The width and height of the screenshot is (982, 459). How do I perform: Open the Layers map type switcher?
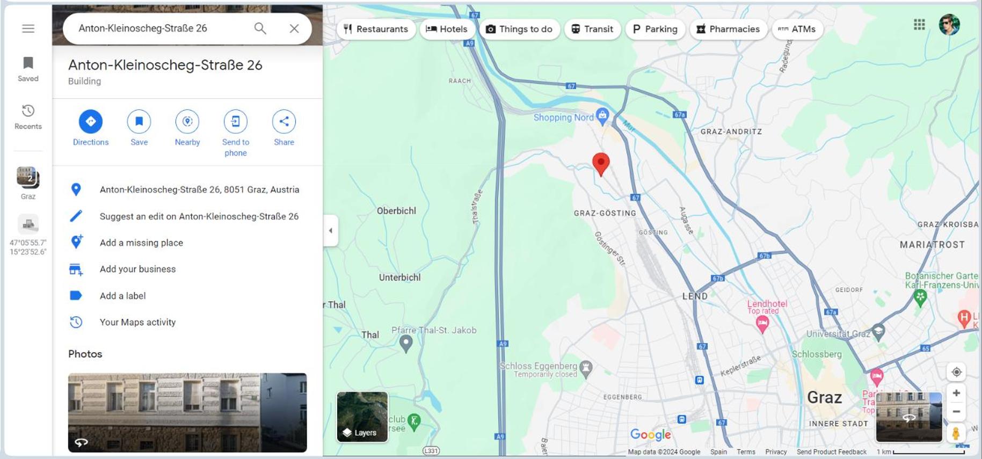coord(362,417)
